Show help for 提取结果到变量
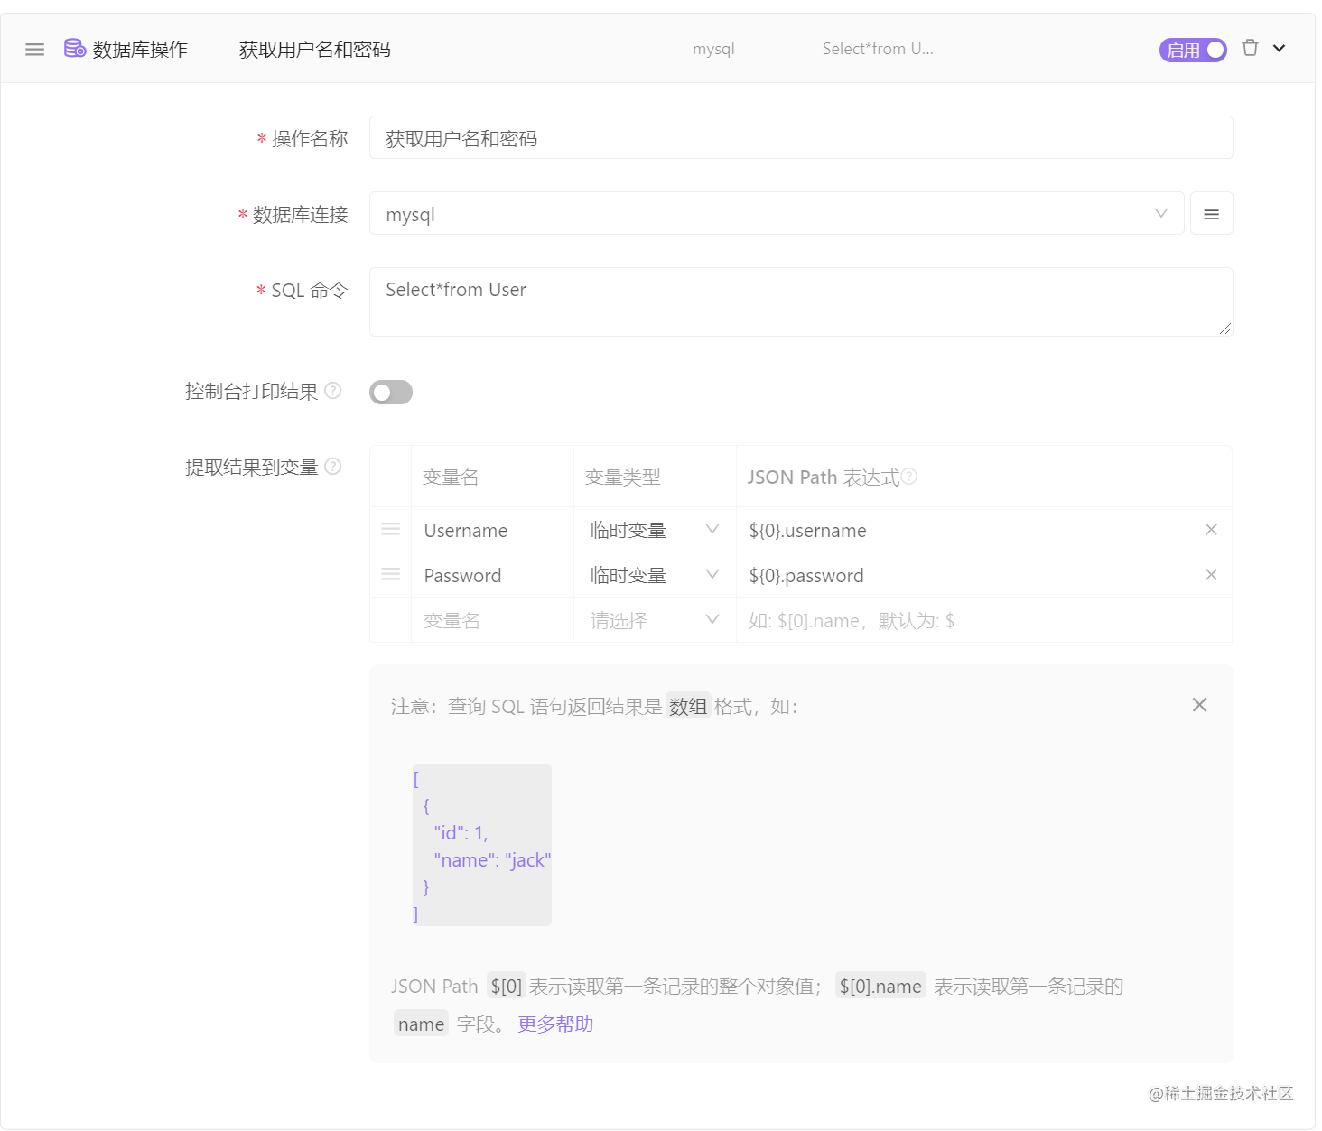1322x1131 pixels. 333,467
